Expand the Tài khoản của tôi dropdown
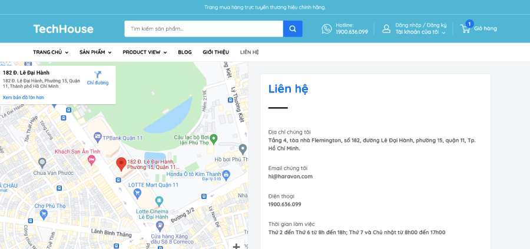Screen dimensions: 530x249 point(420,32)
